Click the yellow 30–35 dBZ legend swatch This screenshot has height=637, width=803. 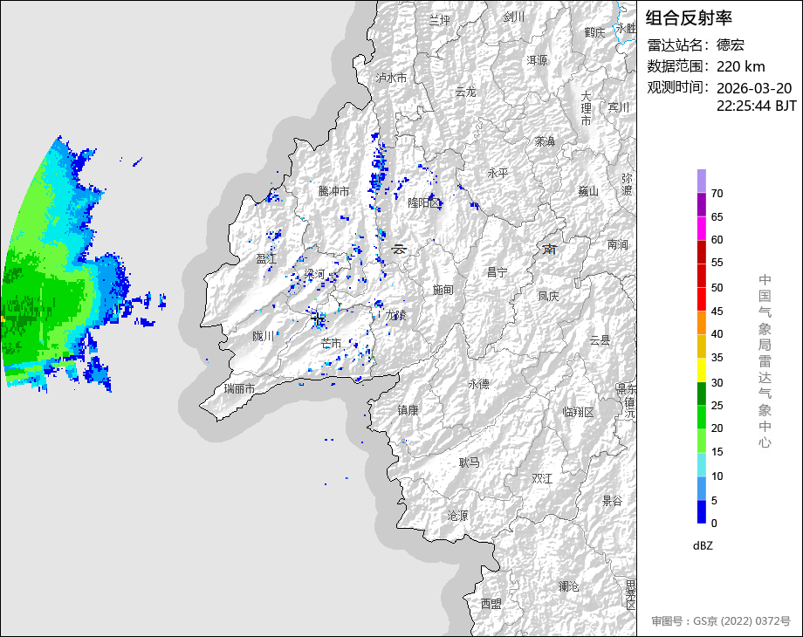pyautogui.click(x=702, y=370)
